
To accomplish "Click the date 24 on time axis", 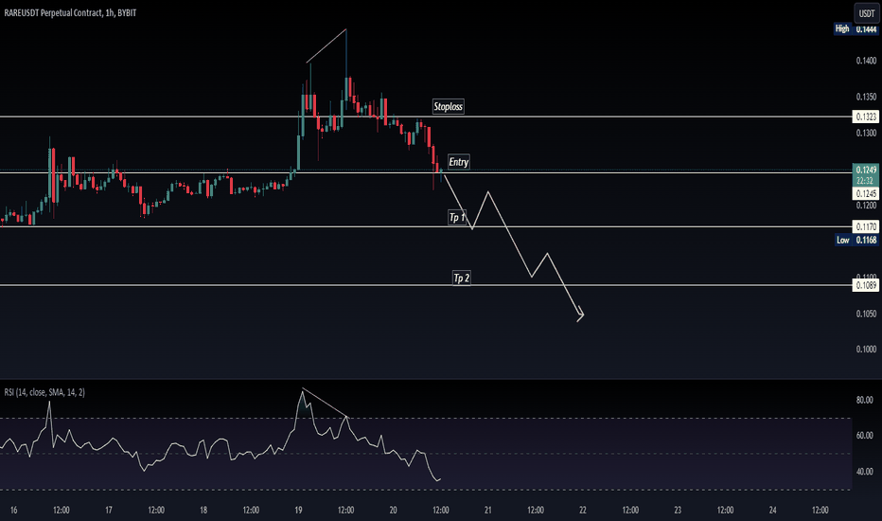I will pyautogui.click(x=772, y=511).
